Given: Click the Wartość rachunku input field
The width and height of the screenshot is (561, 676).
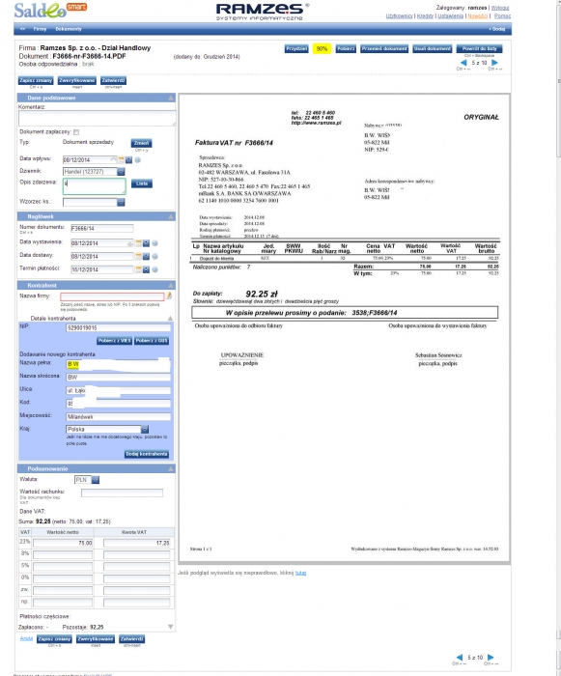Looking at the screenshot, I should pyautogui.click(x=122, y=493).
